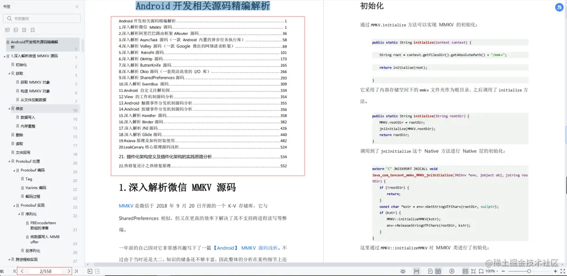Open the 数据写入 bookmark
Screen dimensions: 567x276
(28, 118)
